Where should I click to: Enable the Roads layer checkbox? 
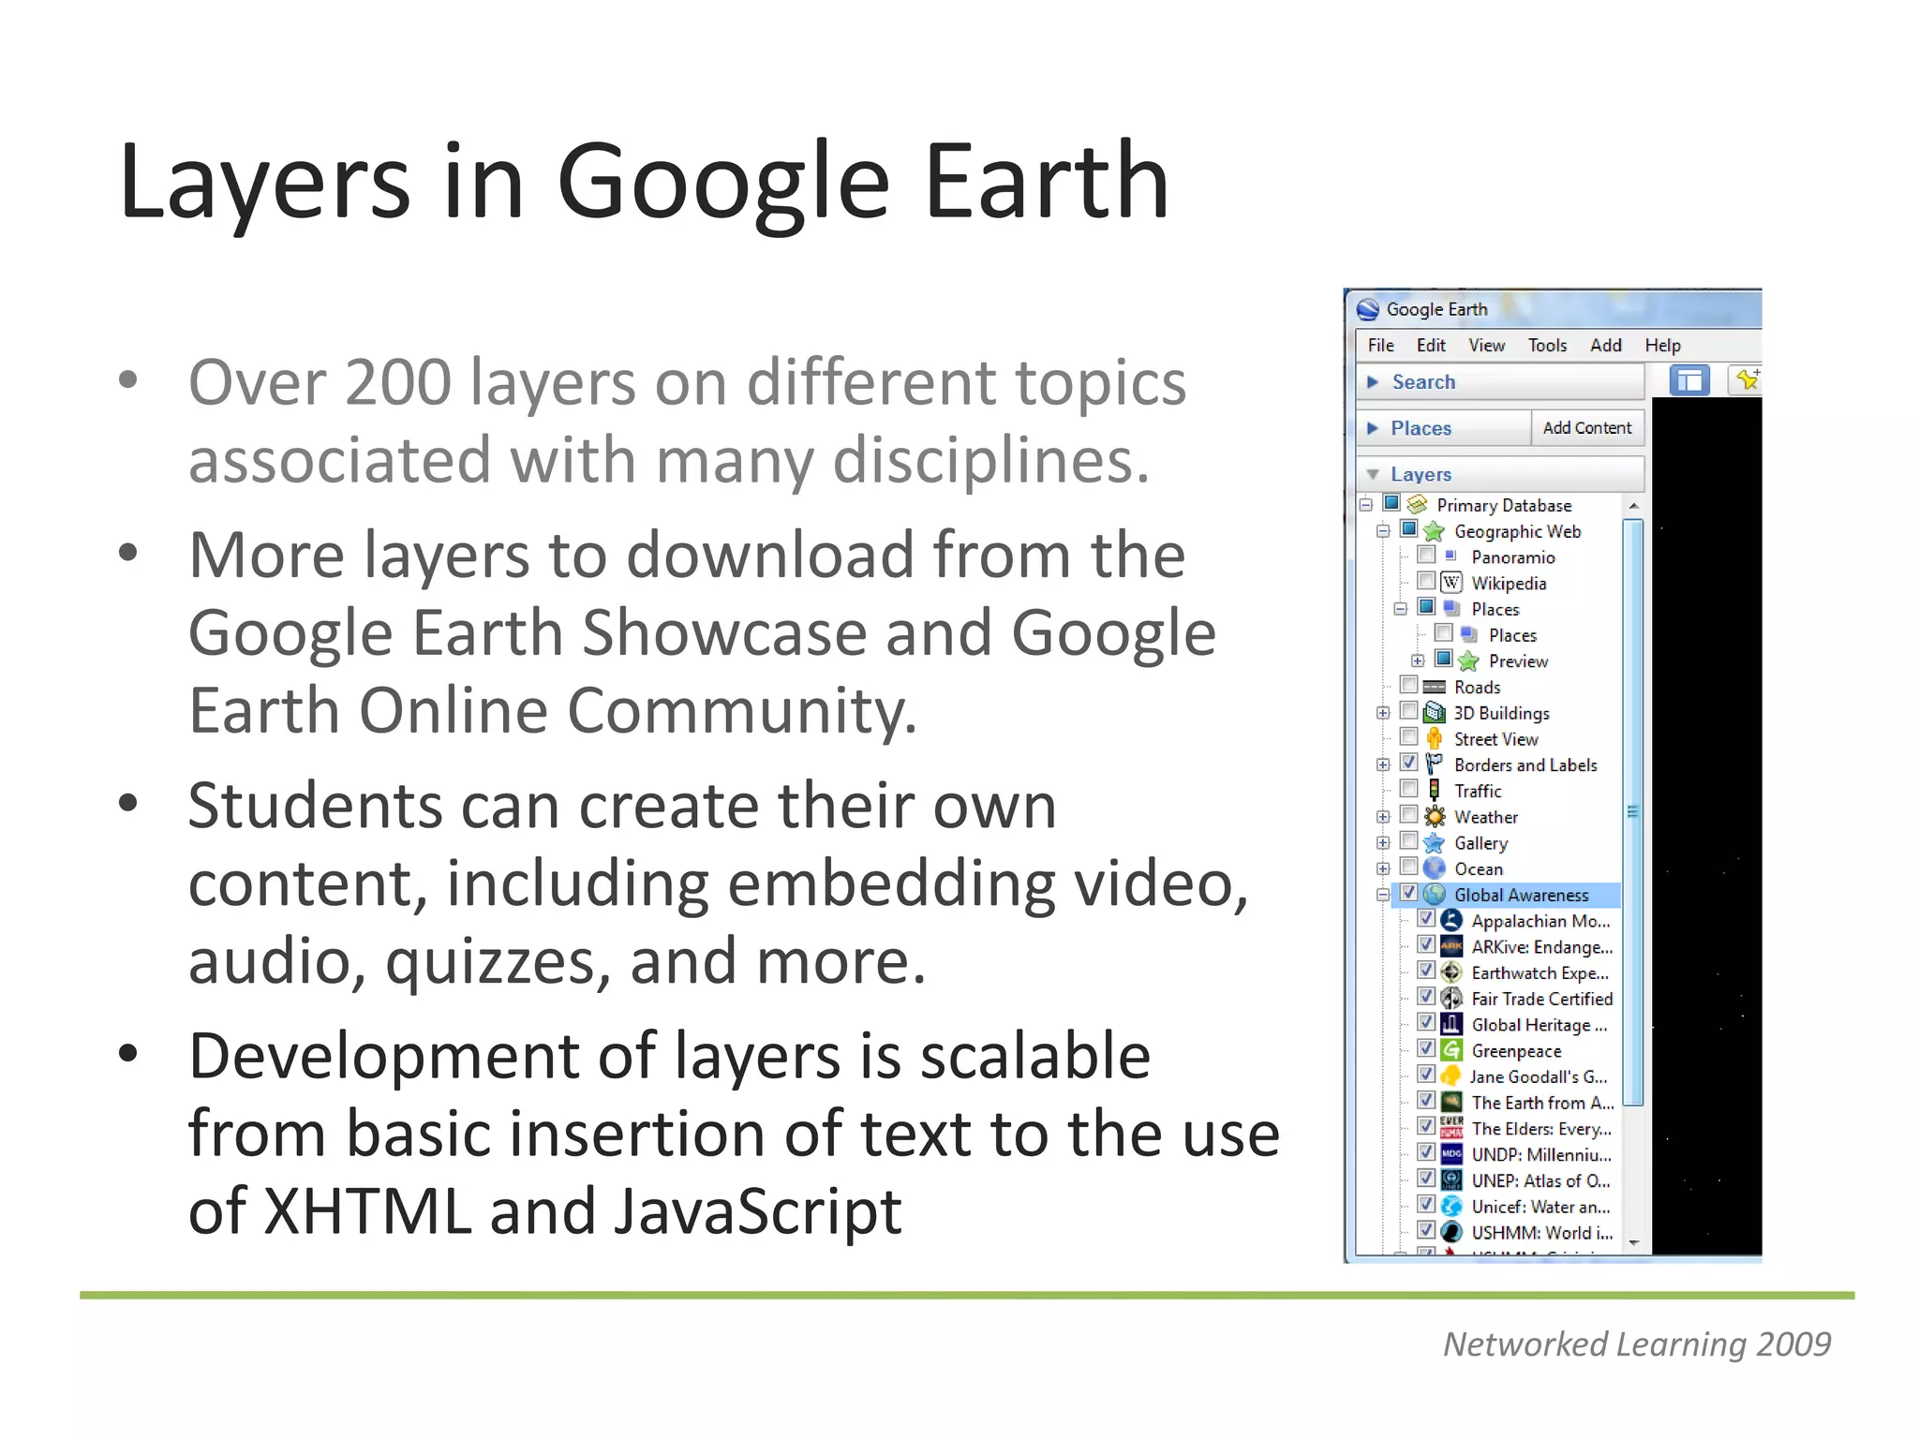[1408, 686]
